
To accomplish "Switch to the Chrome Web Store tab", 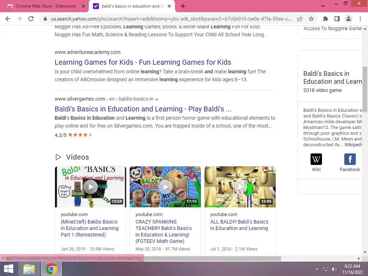I will (46, 6).
